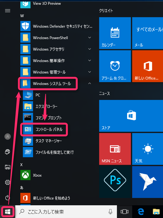Open the エクスプローラー folder icon
Screen dimensions: 163x218
point(28,106)
